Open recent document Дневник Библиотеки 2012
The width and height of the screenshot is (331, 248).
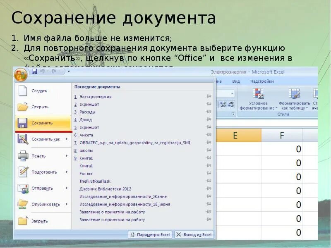tap(143, 189)
